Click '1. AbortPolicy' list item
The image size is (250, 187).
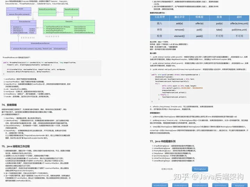(23, 118)
